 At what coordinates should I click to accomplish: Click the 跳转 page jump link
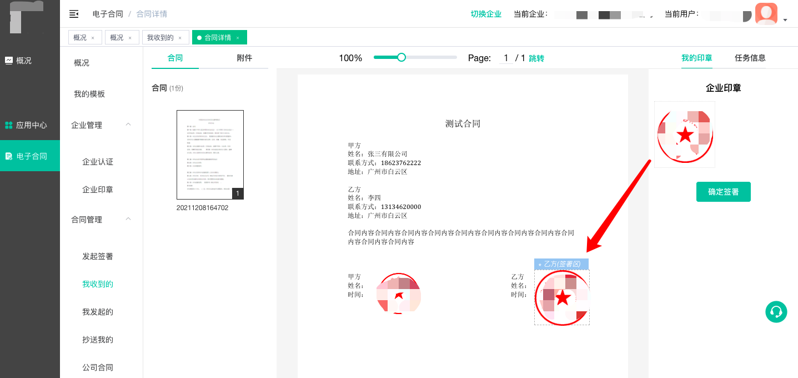(536, 58)
